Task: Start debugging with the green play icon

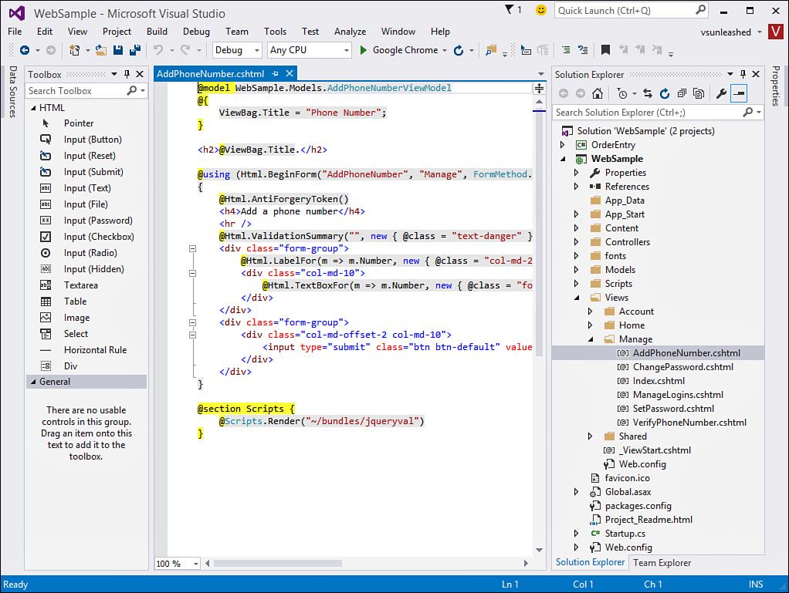Action: point(364,50)
